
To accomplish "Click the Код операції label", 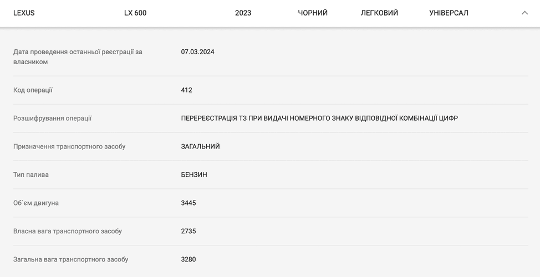I will (33, 90).
